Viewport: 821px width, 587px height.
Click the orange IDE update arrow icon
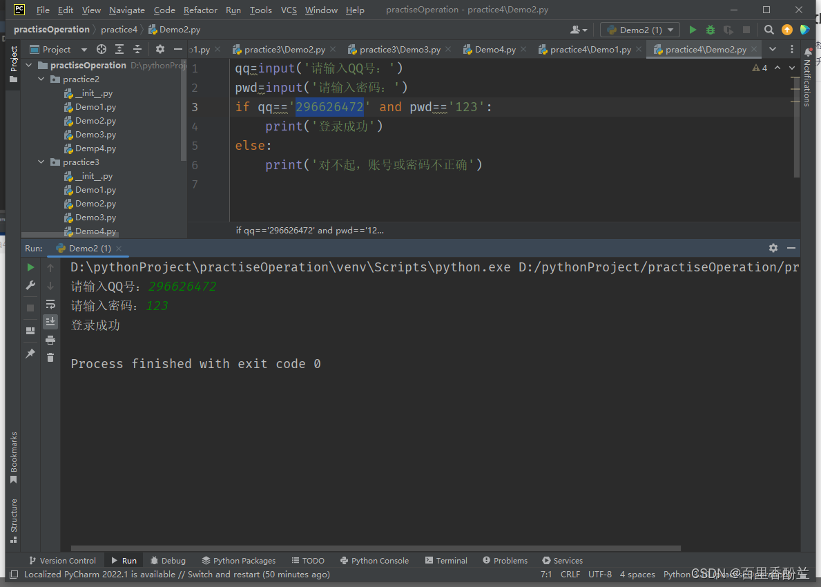(787, 30)
